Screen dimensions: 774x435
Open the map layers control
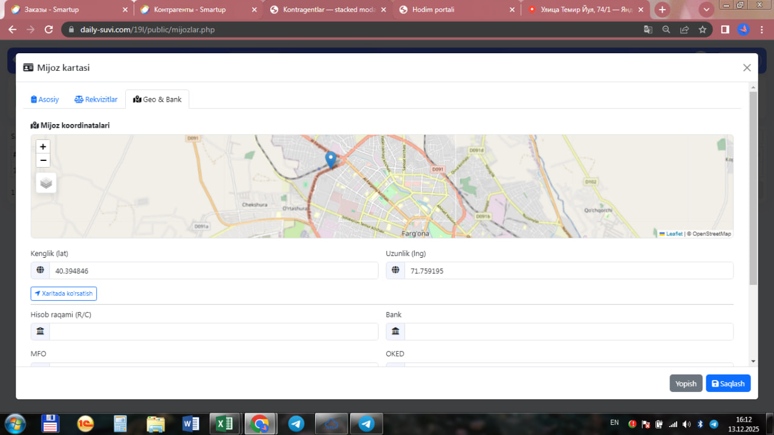(x=46, y=183)
